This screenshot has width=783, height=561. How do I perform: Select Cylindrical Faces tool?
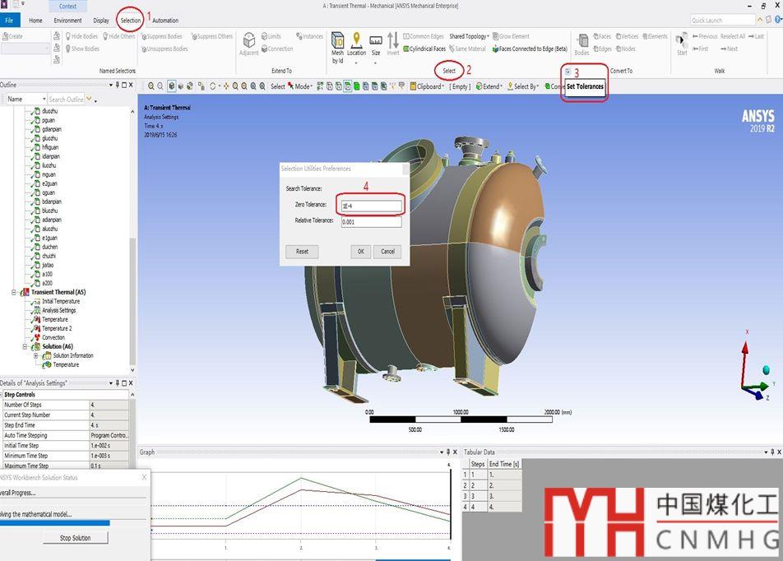click(425, 49)
